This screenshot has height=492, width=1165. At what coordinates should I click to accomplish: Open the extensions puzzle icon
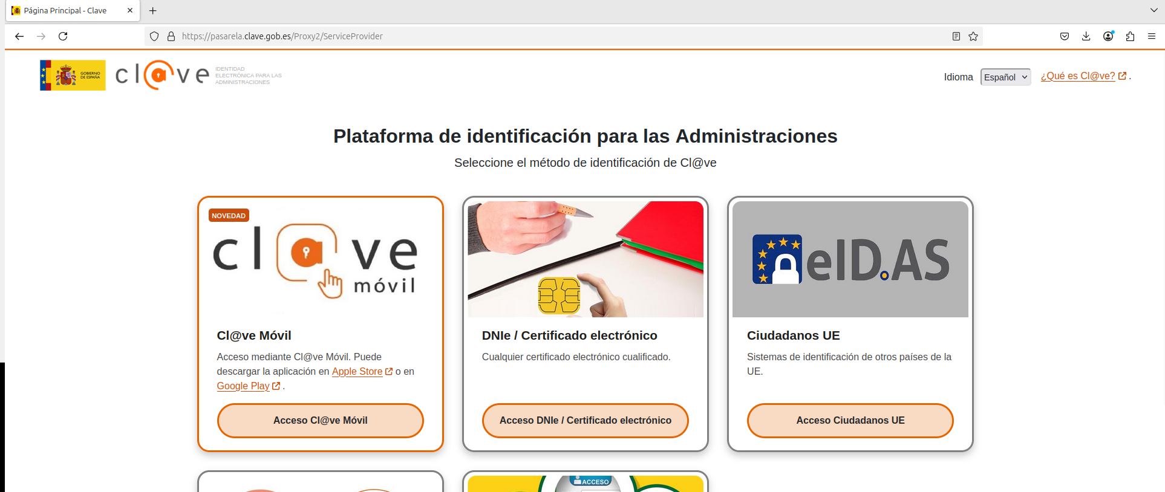point(1130,36)
